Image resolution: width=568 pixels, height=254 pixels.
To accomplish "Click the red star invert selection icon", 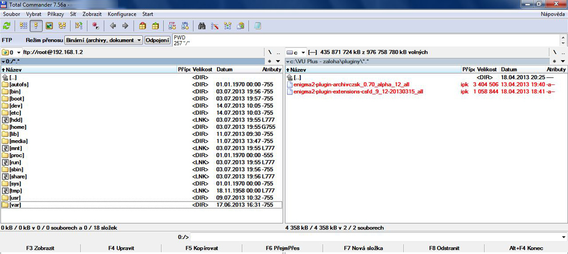I will tap(96, 26).
